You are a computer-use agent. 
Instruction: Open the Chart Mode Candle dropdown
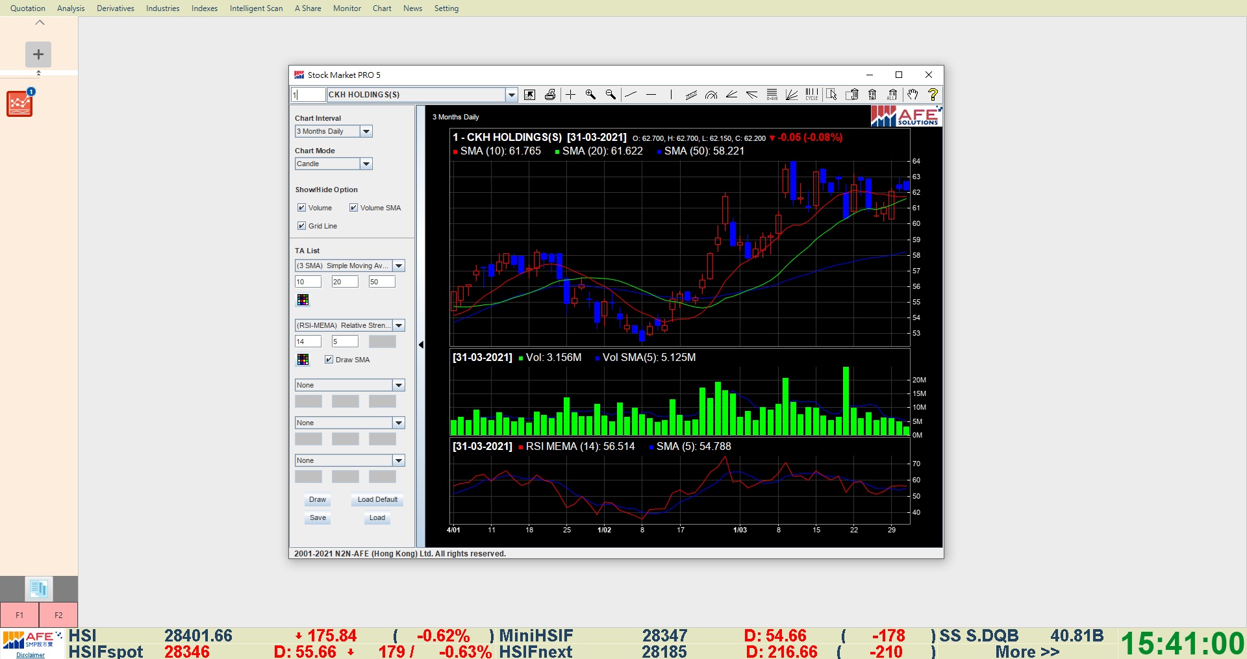366,164
